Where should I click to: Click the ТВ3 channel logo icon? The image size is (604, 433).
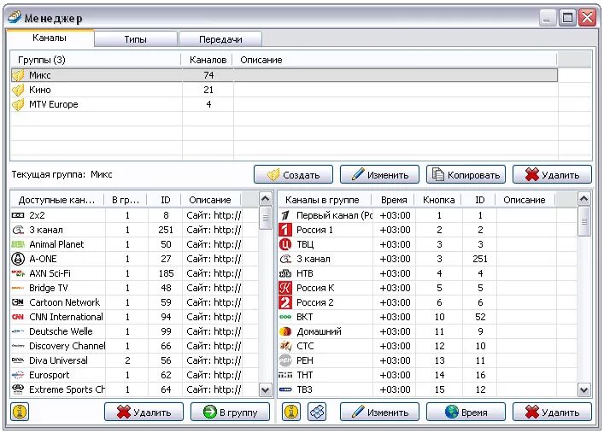click(285, 389)
